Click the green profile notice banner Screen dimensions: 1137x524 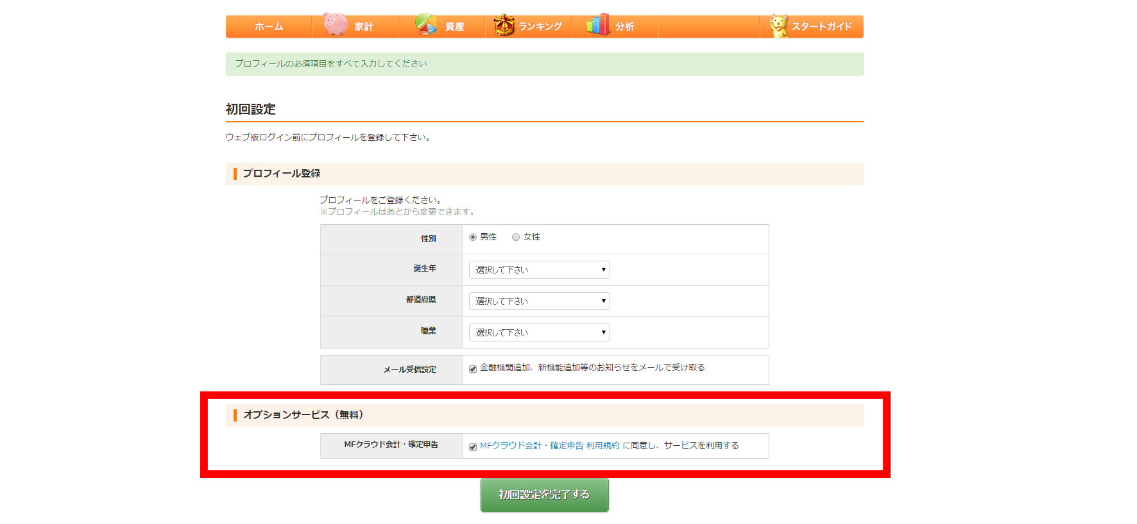tap(544, 64)
